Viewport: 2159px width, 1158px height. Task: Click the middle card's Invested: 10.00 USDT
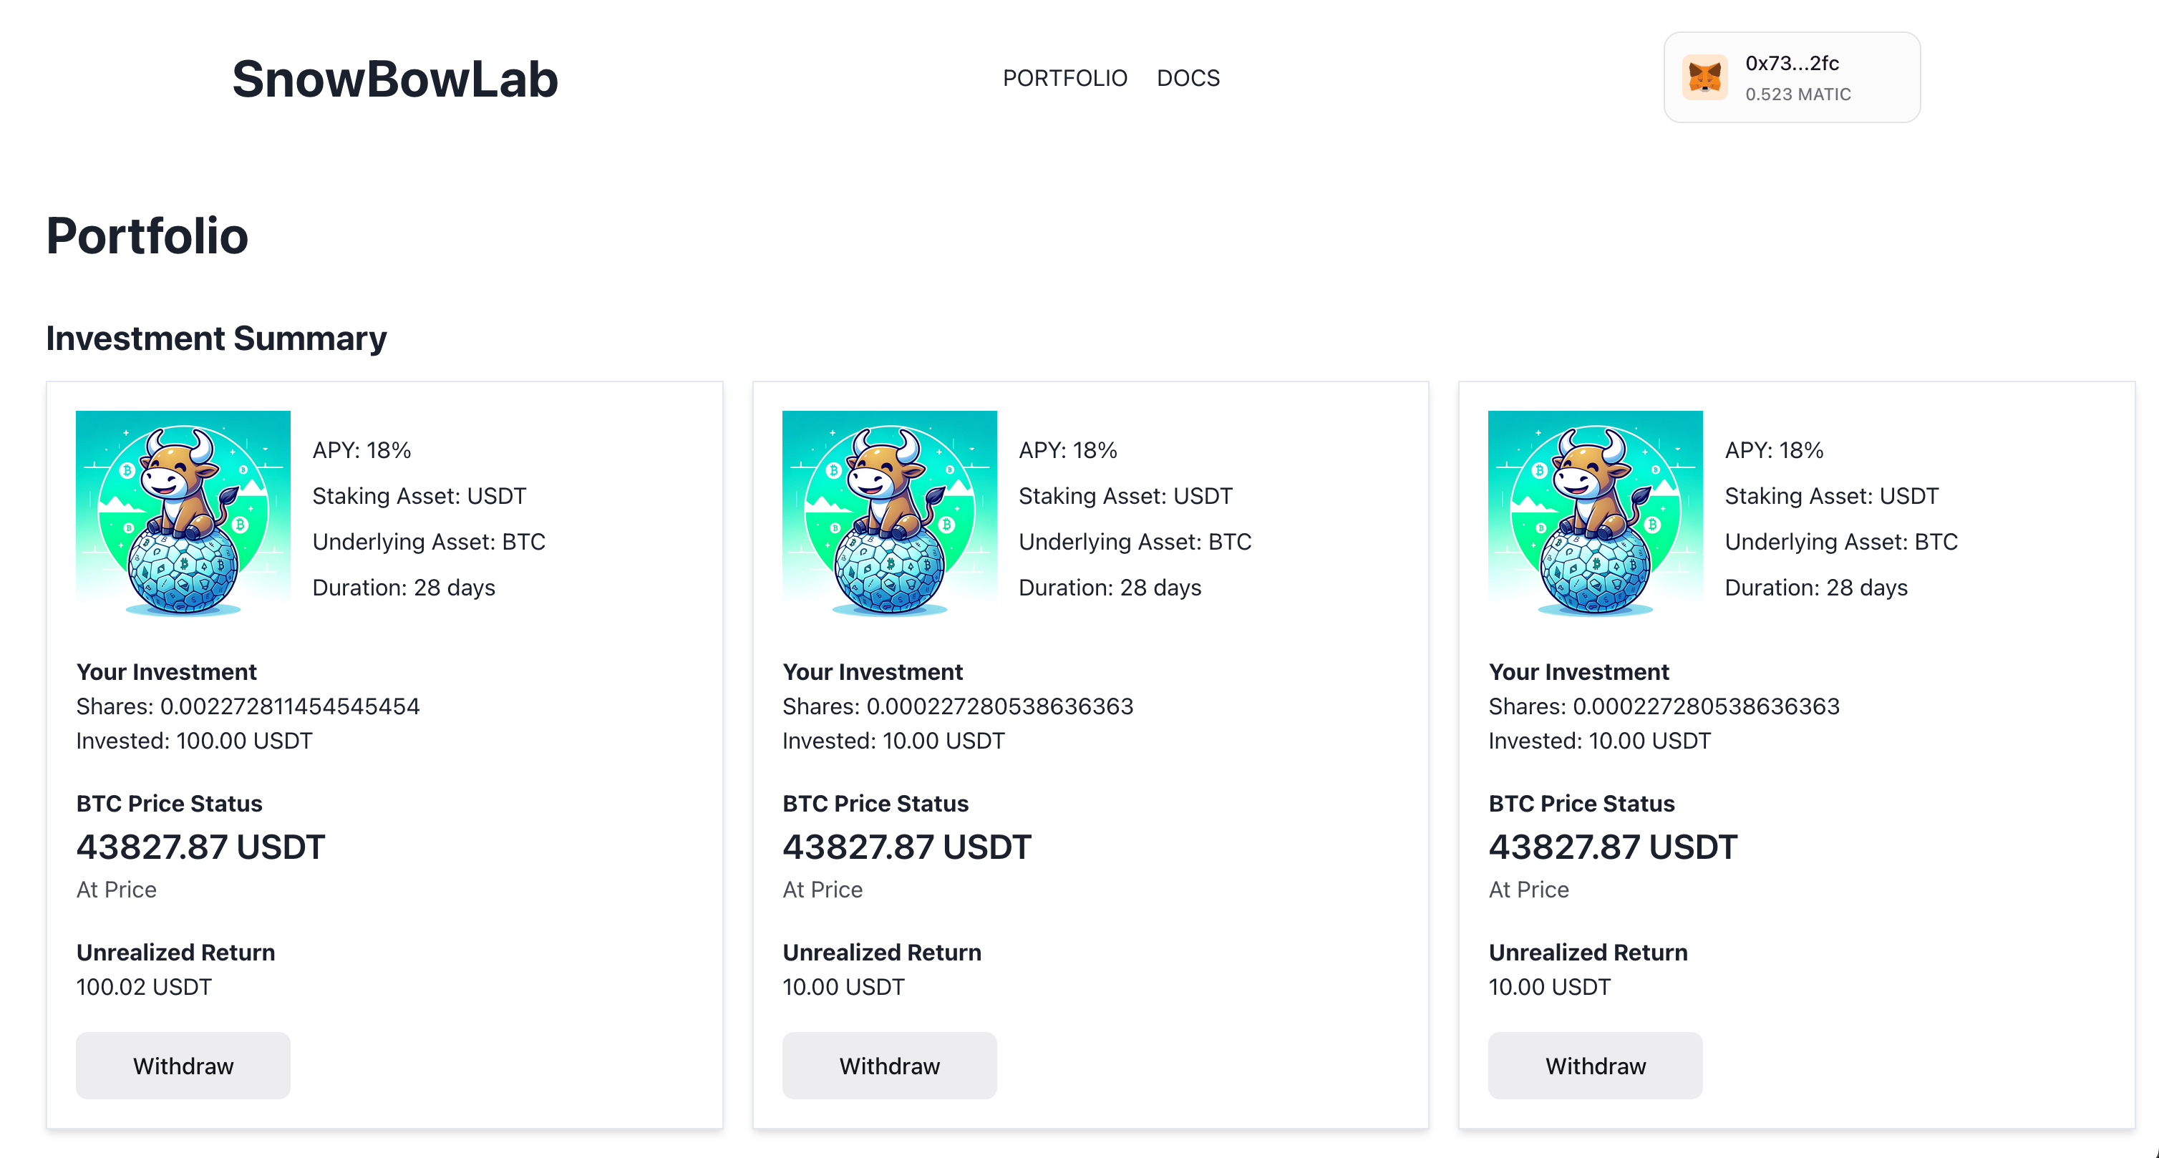(x=893, y=741)
